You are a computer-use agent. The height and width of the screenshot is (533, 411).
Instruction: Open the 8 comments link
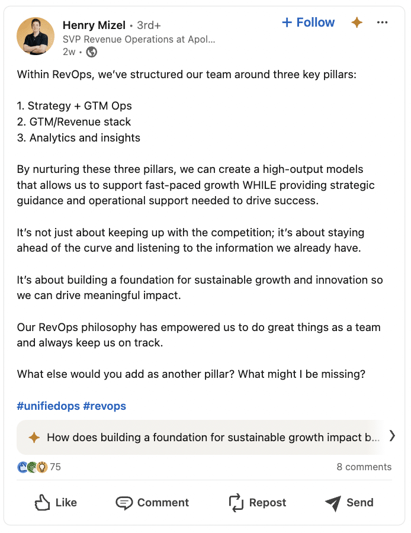(x=364, y=467)
